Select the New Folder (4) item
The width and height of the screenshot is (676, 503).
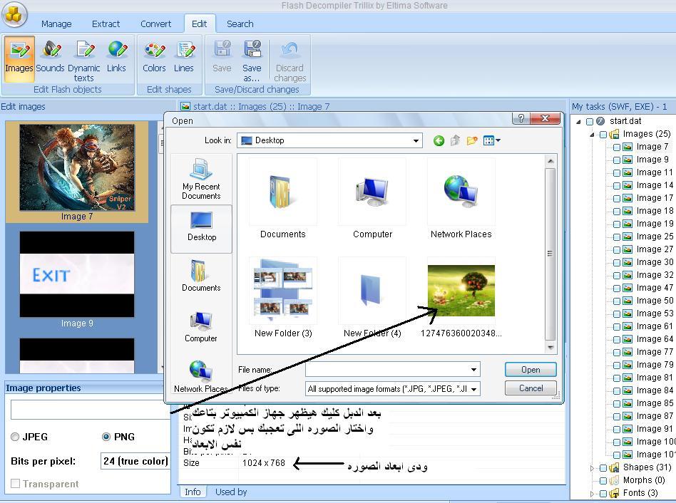(372, 297)
